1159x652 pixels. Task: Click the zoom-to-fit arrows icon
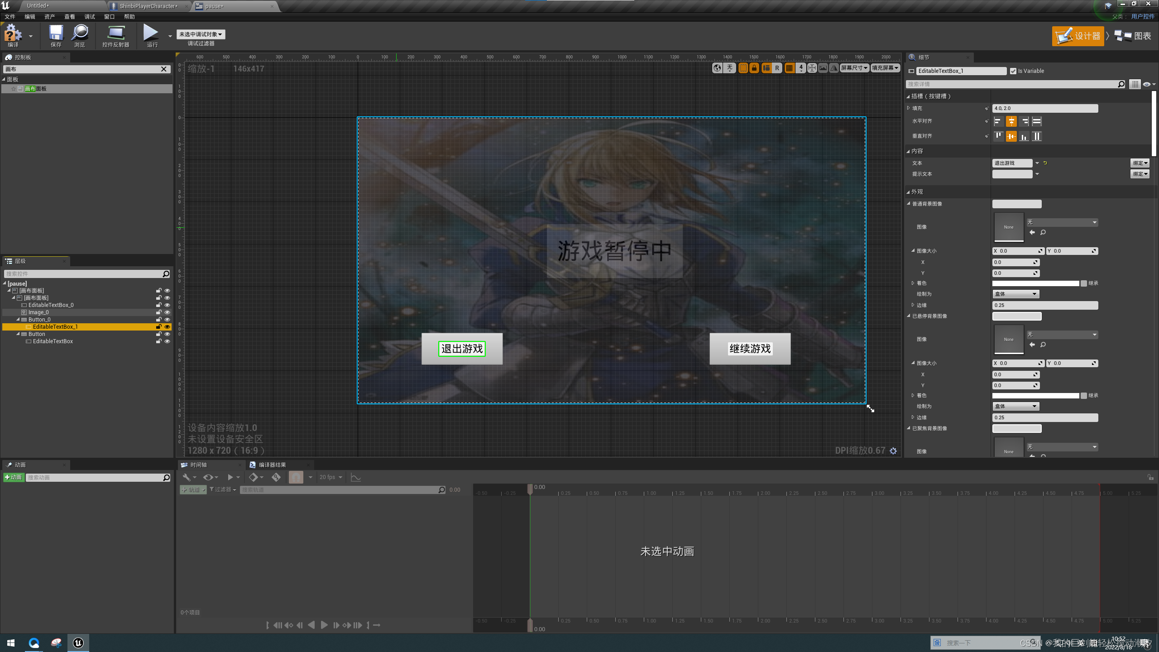(812, 68)
